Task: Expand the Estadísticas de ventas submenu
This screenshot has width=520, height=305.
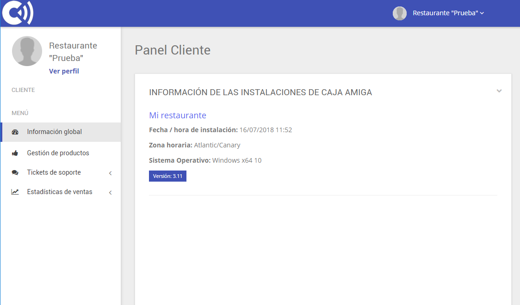Action: (111, 191)
